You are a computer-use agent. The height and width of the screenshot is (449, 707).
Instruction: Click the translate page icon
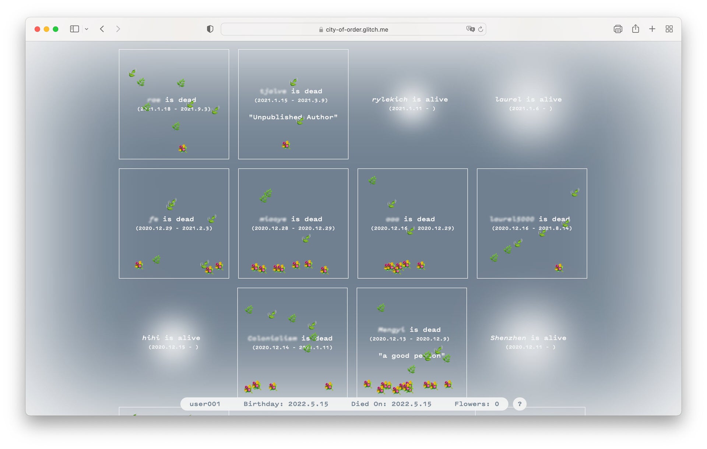470,29
